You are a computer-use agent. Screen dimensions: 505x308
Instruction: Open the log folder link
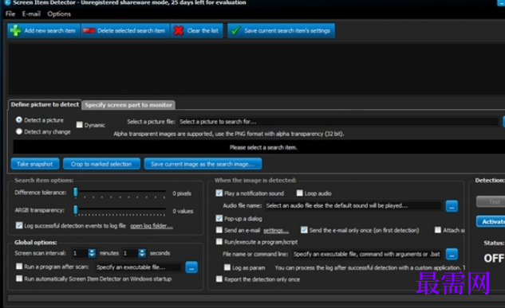coord(152,226)
